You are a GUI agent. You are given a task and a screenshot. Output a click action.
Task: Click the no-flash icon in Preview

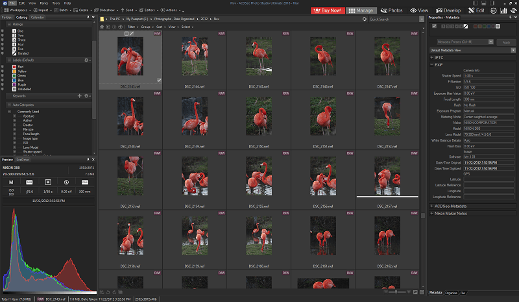pos(66,182)
